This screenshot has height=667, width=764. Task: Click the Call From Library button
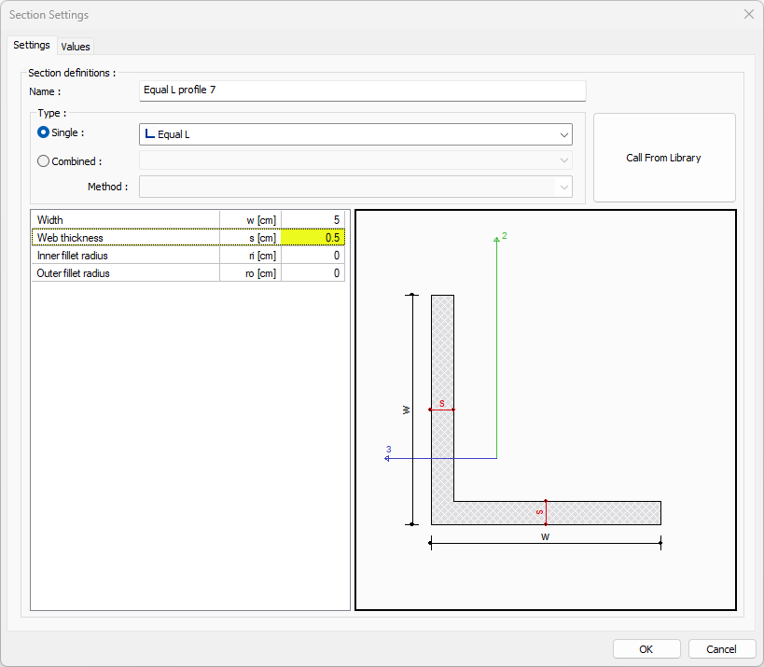(663, 158)
